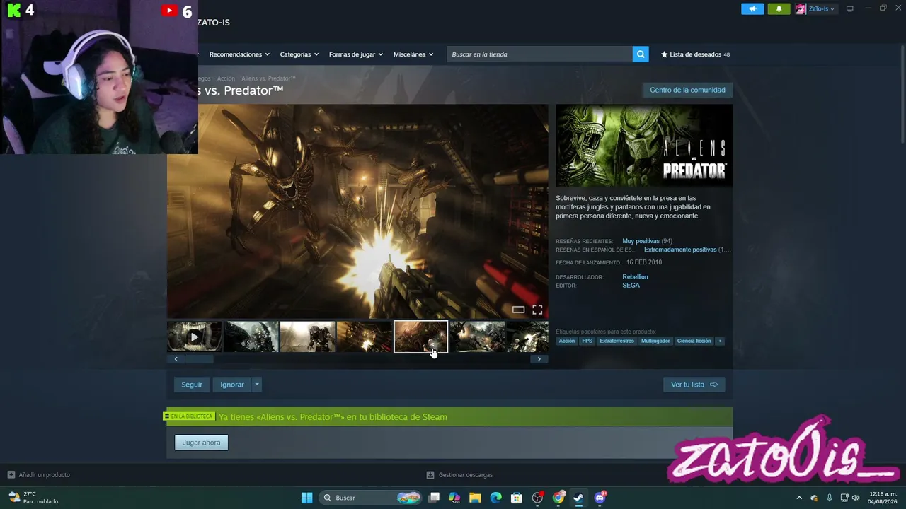
Task: Open OBS Studio from the taskbar
Action: pos(537,498)
